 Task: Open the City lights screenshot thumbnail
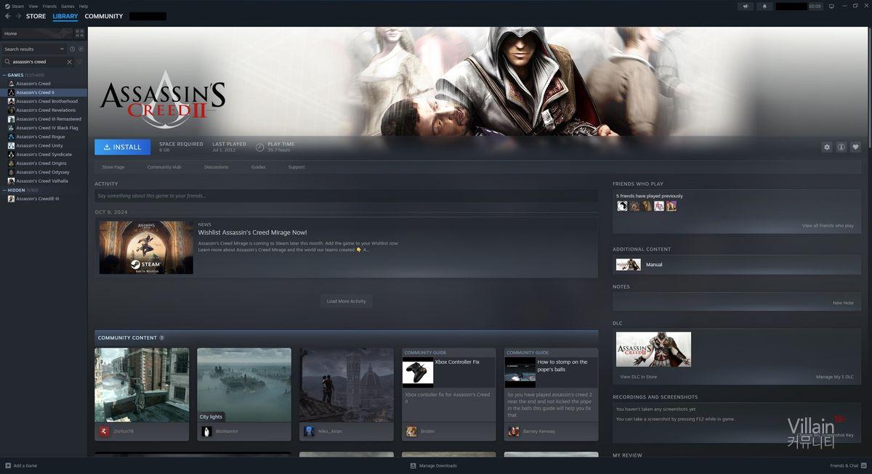coord(243,385)
